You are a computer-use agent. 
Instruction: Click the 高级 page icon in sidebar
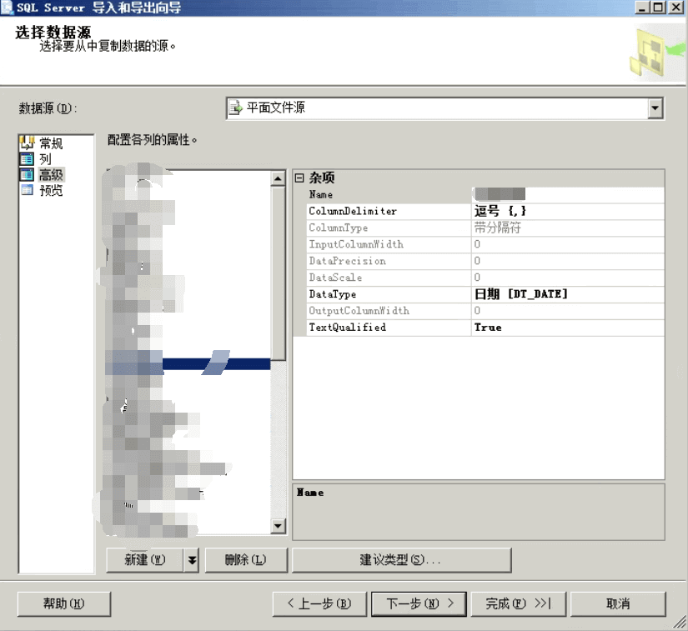[x=27, y=174]
